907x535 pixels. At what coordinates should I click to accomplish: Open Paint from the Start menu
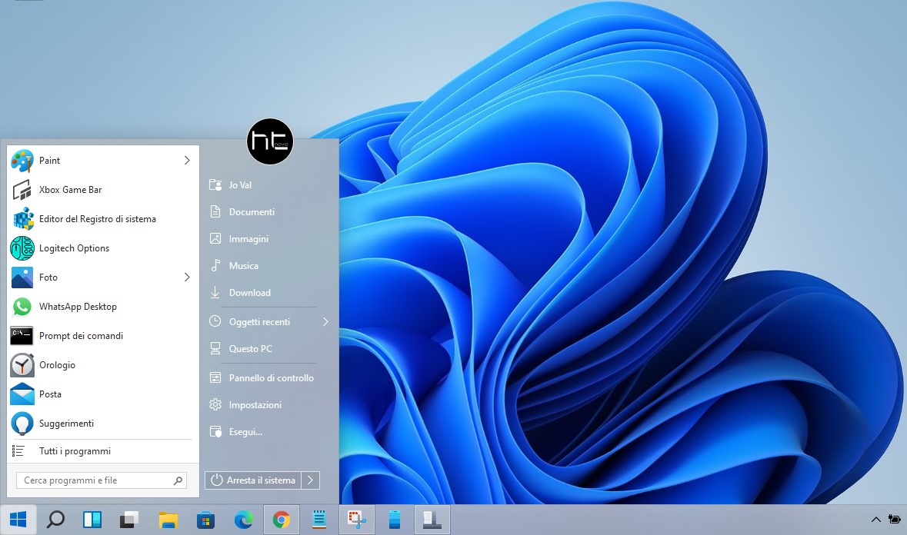49,161
